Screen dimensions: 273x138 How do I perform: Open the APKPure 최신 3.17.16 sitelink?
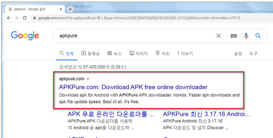[207, 114]
